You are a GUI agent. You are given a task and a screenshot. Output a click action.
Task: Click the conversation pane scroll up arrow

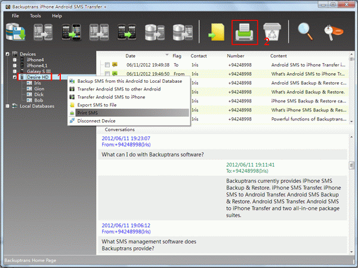pos(351,137)
